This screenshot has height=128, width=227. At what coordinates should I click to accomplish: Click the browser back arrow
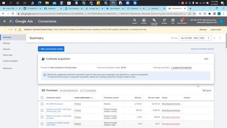[x=3, y=14]
